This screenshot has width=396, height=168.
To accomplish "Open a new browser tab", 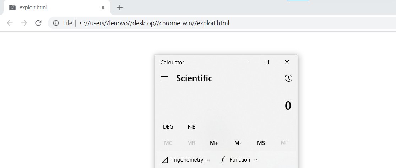I will pyautogui.click(x=120, y=7).
